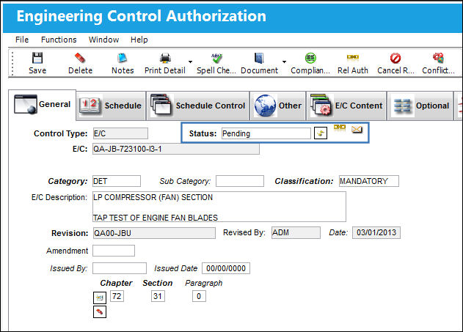Click the E/C field QA-JB-723100-I3-1
The width and height of the screenshot is (463, 332).
pos(176,149)
